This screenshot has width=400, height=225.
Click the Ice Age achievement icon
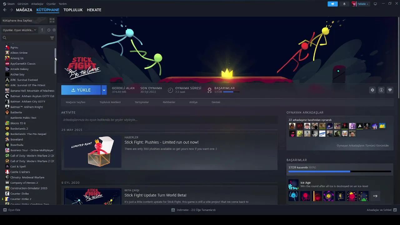click(293, 184)
